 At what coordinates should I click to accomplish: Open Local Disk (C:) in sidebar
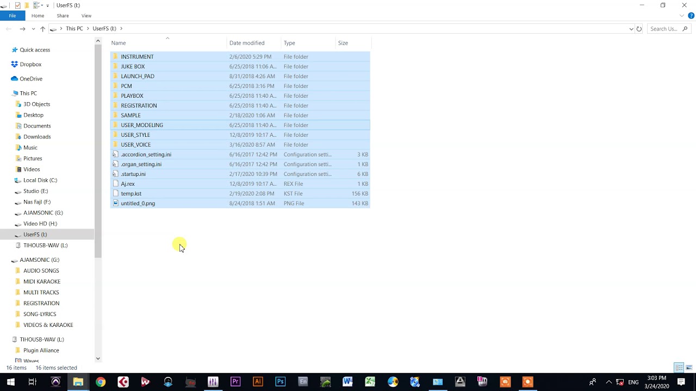click(40, 180)
